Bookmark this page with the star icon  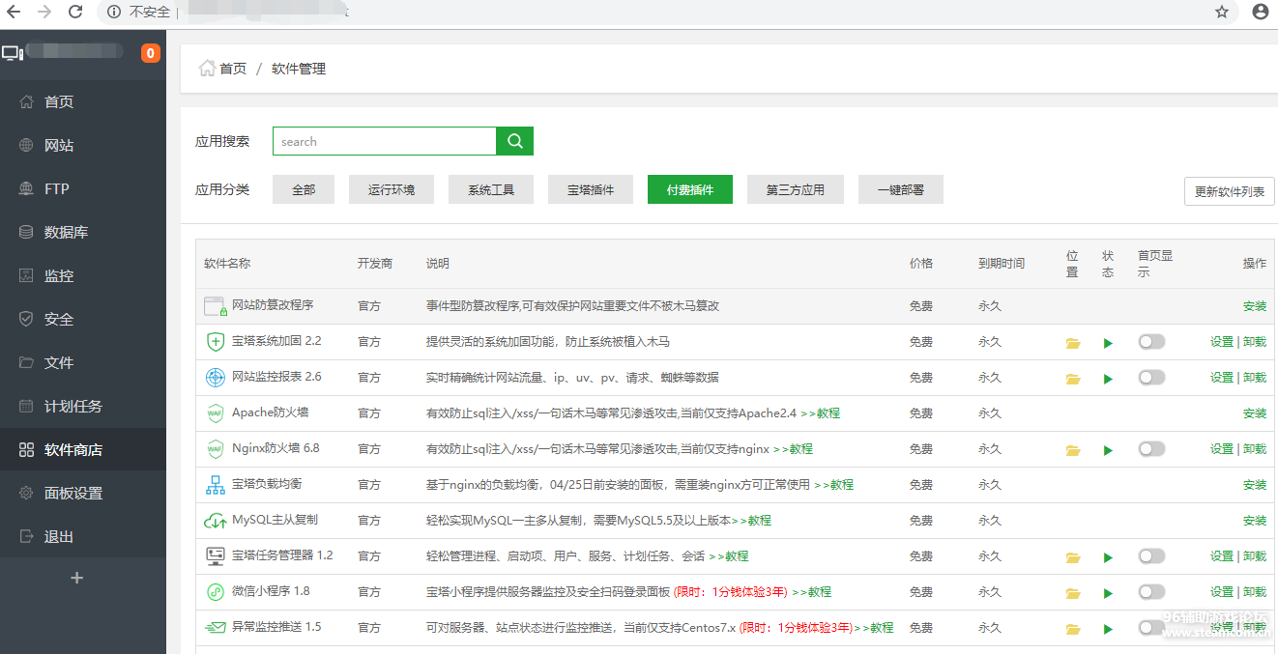[x=1222, y=13]
